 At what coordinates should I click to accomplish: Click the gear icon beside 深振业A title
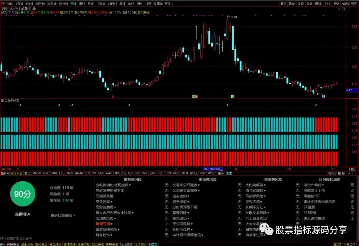[34, 9]
